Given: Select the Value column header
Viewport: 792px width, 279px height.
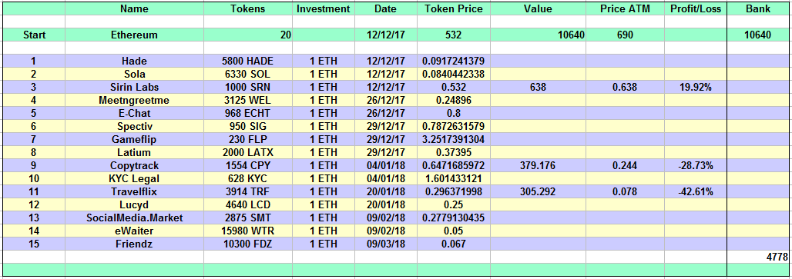Looking at the screenshot, I should [538, 8].
